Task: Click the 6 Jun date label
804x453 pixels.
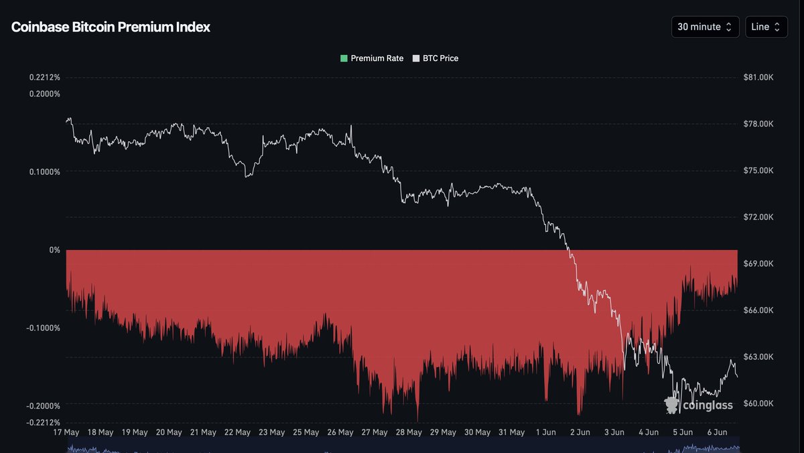Action: [x=717, y=432]
